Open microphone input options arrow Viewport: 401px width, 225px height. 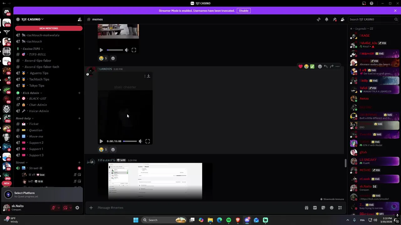[x=59, y=208]
